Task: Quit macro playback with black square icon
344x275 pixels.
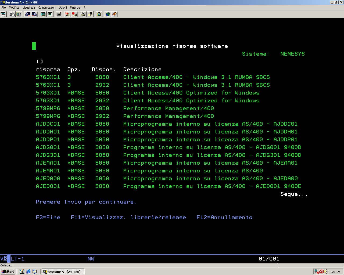Action: (x=90, y=14)
